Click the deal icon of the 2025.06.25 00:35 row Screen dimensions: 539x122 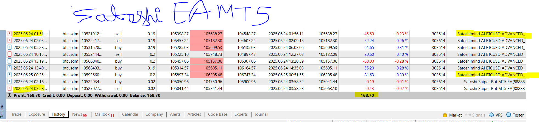click(10, 75)
